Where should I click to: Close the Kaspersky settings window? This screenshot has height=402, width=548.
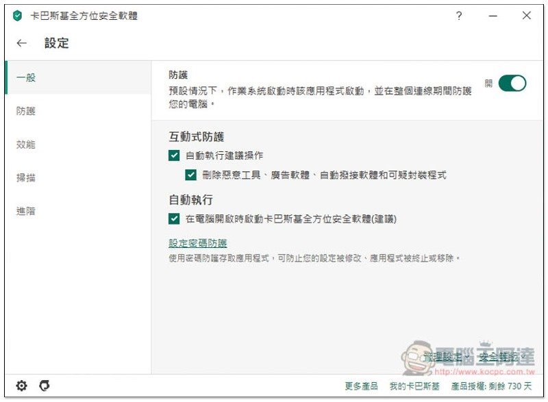(527, 15)
